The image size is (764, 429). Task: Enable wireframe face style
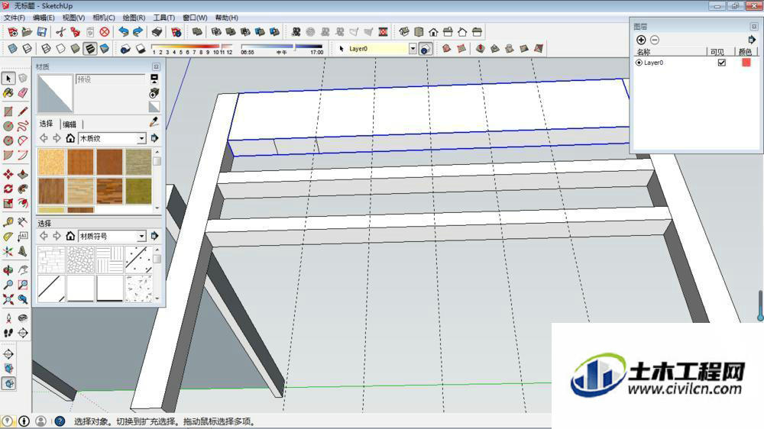coord(46,49)
